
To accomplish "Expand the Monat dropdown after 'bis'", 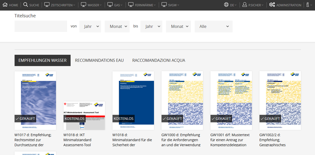I will click(x=178, y=26).
